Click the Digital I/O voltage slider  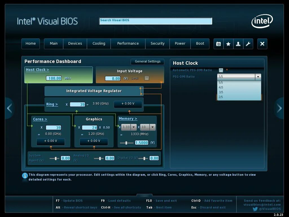tap(143, 158)
